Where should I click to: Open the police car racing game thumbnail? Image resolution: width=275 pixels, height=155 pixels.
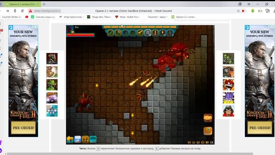click(52, 98)
